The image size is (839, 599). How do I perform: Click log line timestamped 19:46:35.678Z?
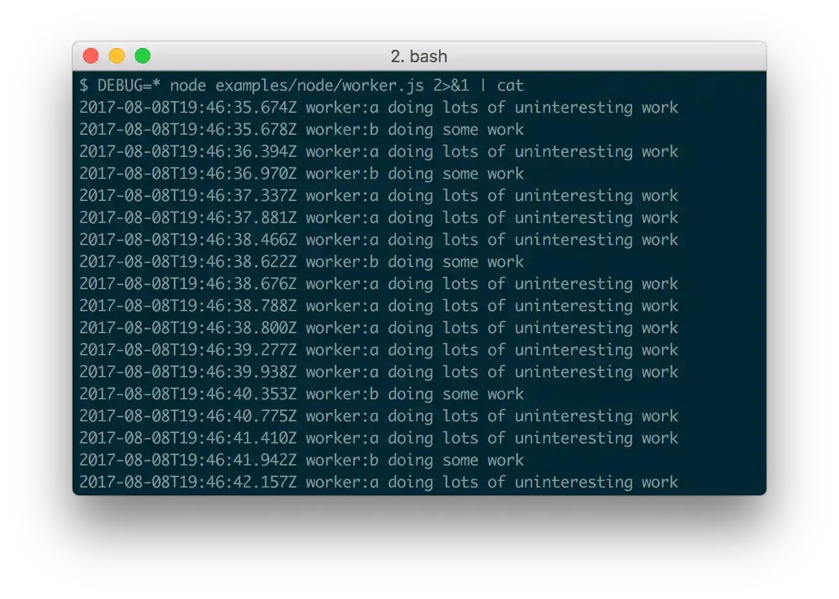pos(301,130)
